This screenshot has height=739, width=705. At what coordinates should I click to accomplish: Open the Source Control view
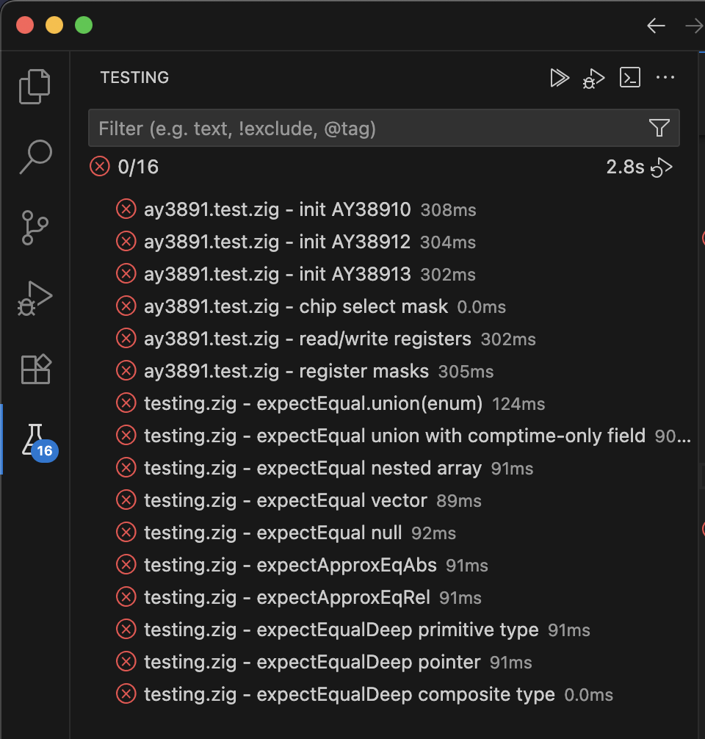coord(35,227)
